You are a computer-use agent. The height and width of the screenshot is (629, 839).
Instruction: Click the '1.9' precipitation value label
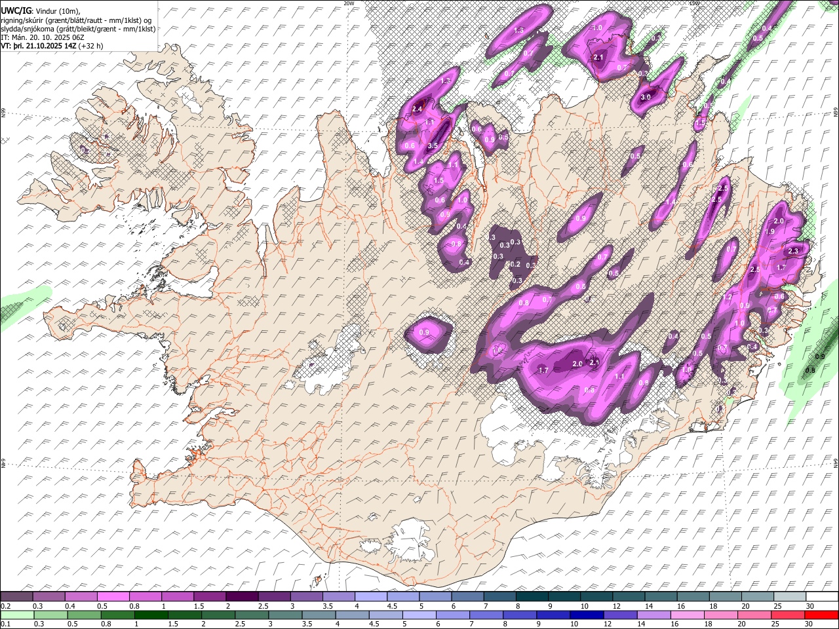point(770,232)
